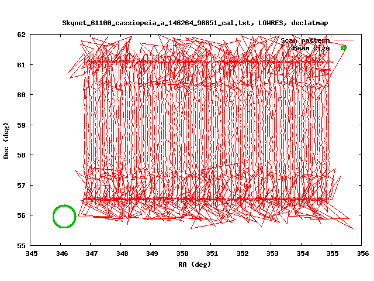Viewport: 374px width, 281px height.
Task: Click the 61 tick label on Dec axis
Action: pyautogui.click(x=21, y=64)
